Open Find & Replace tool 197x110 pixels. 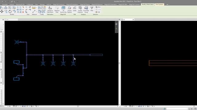click(69, 9)
